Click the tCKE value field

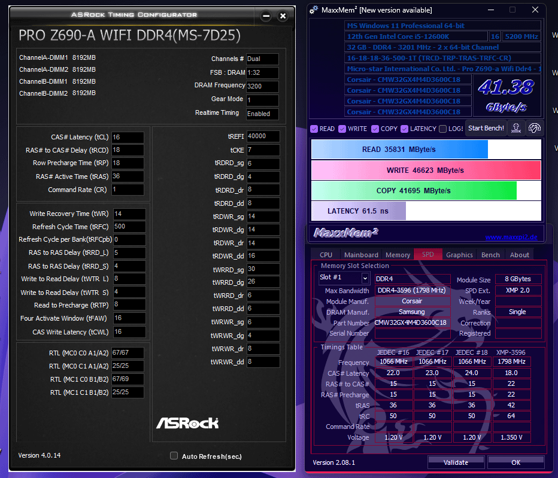coord(263,150)
